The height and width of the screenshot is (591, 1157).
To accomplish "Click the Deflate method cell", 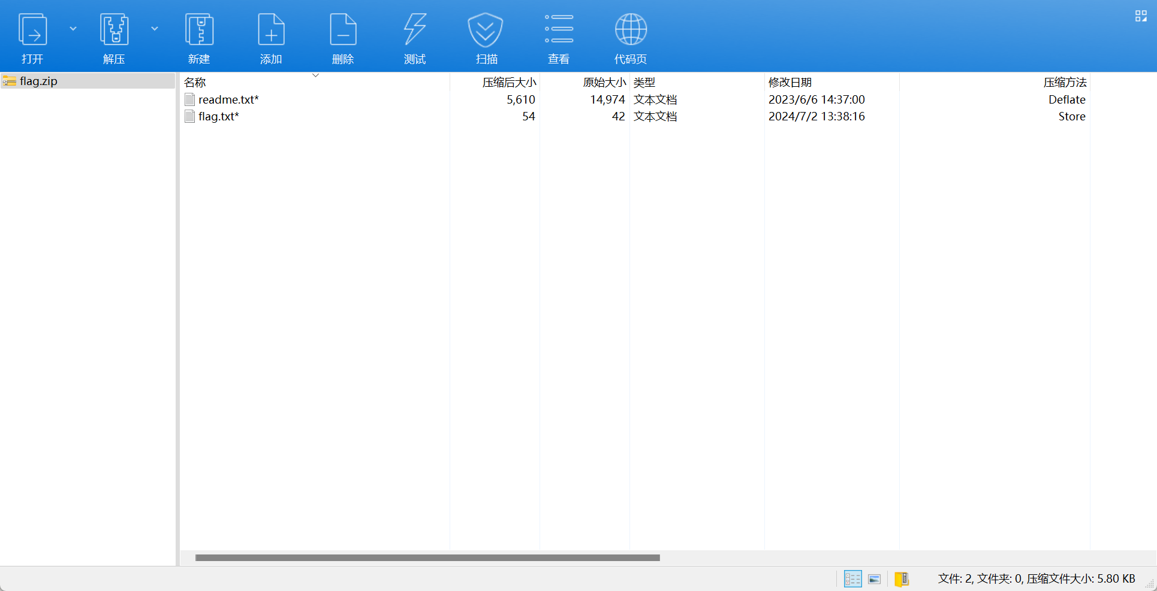I will click(x=1067, y=99).
